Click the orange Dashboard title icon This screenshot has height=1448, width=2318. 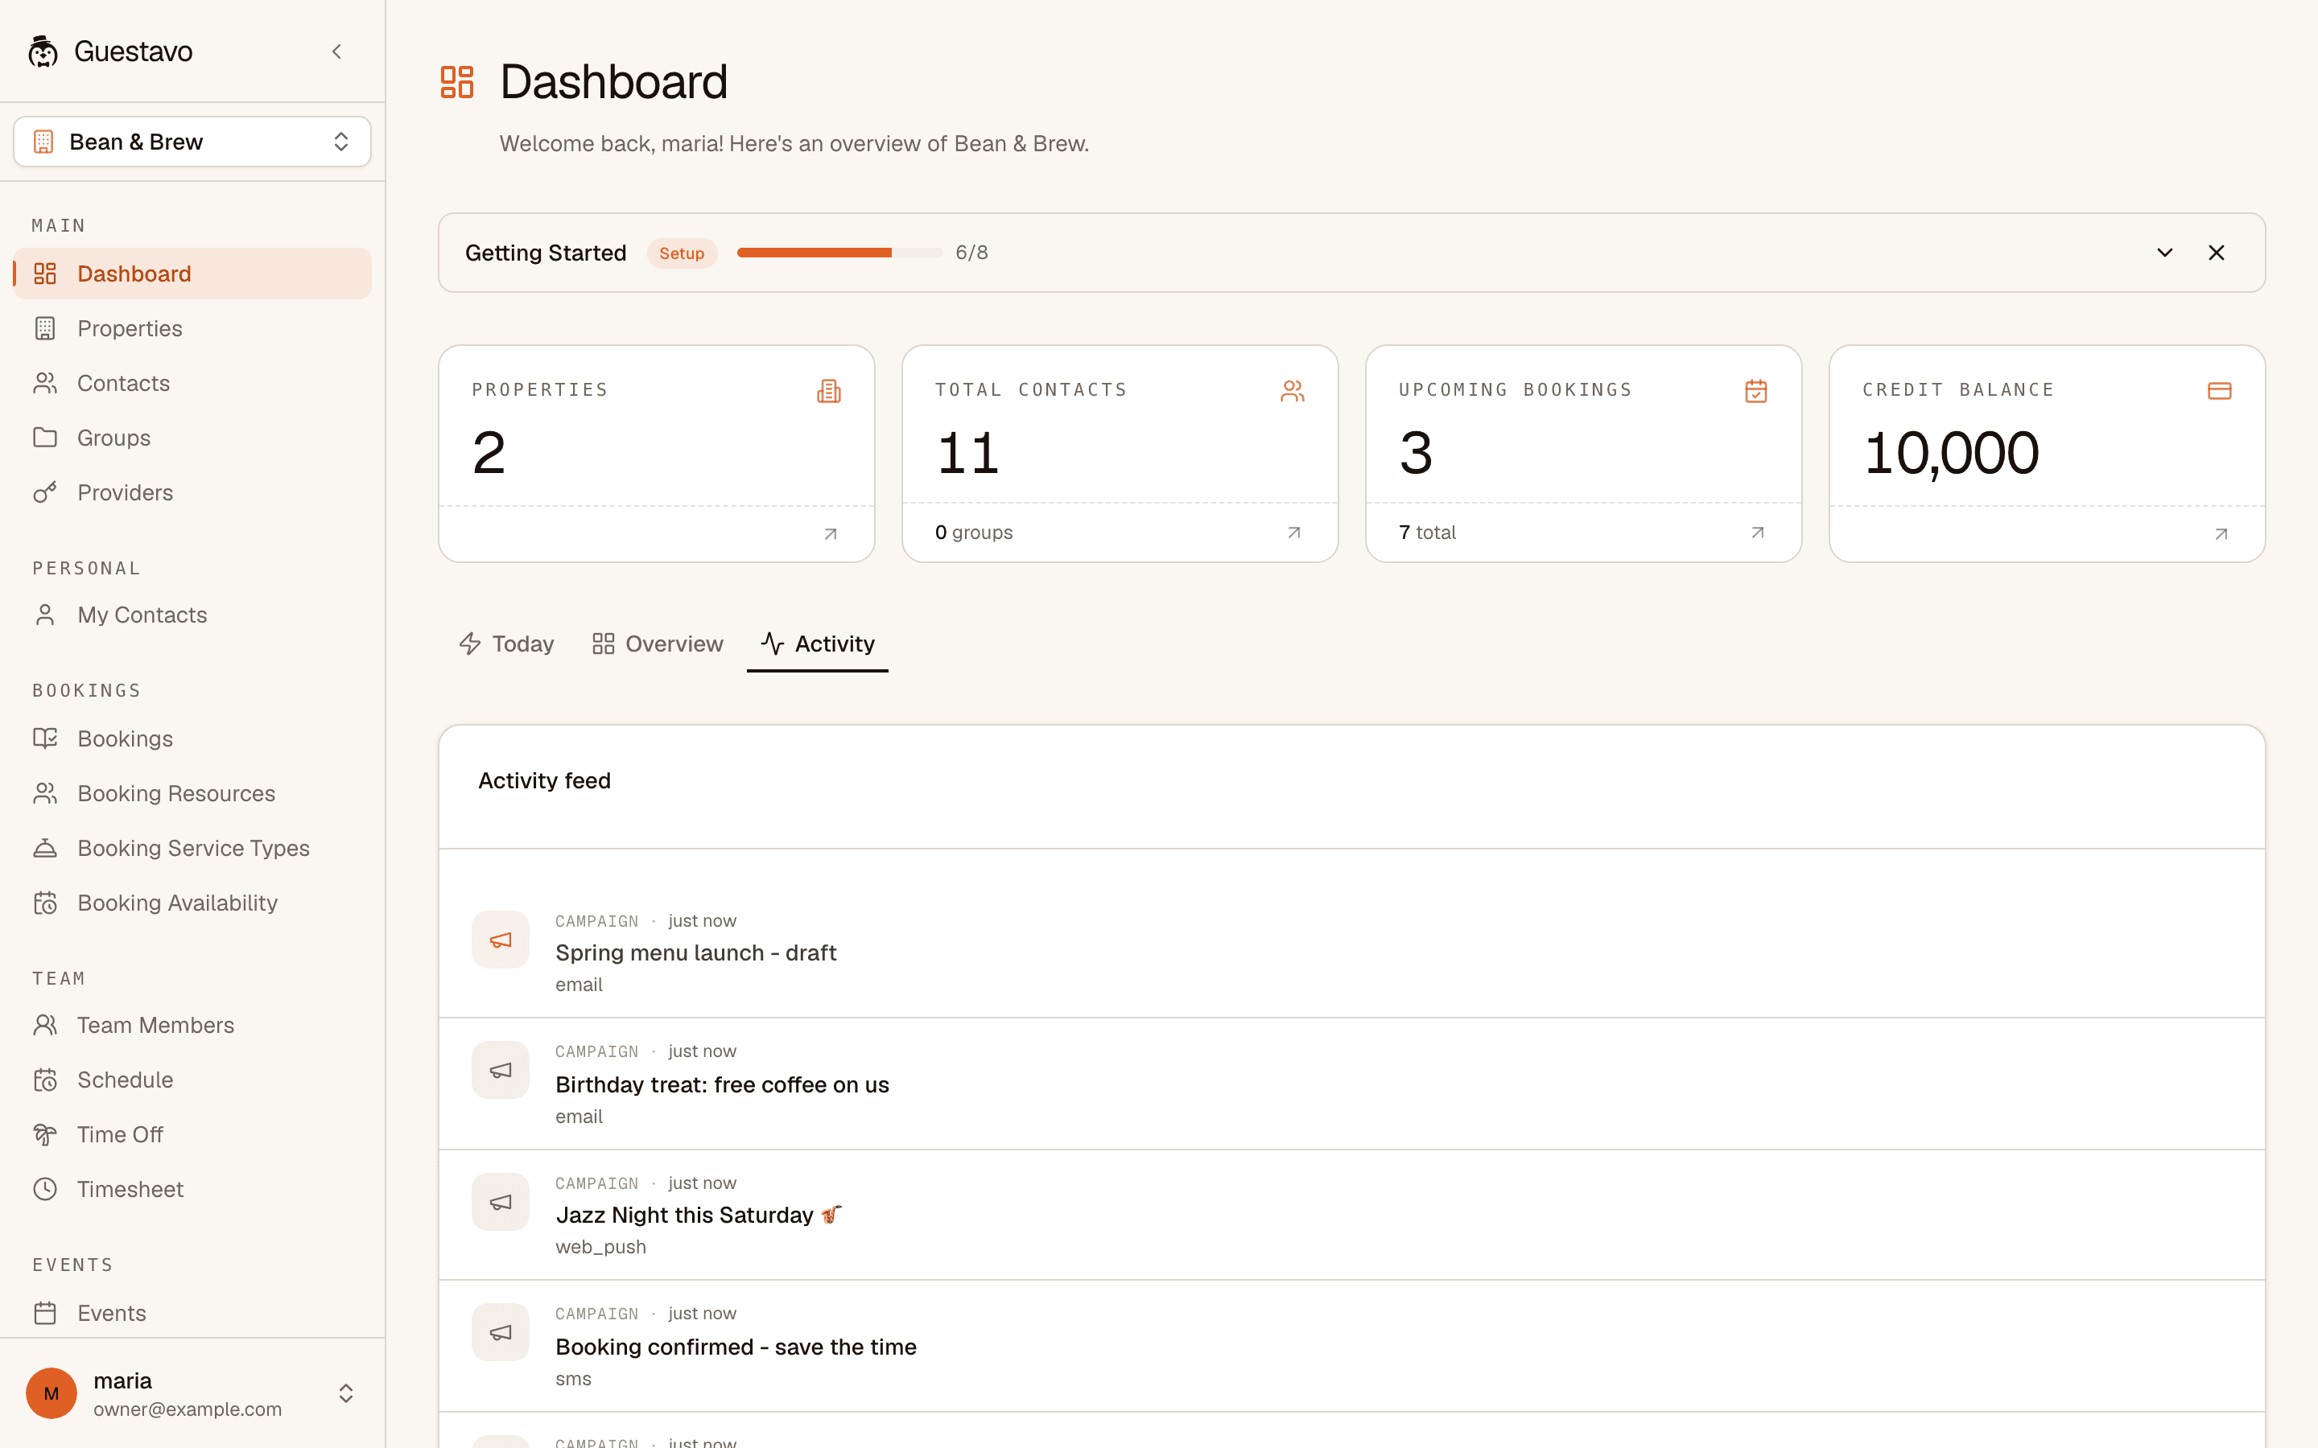(457, 82)
